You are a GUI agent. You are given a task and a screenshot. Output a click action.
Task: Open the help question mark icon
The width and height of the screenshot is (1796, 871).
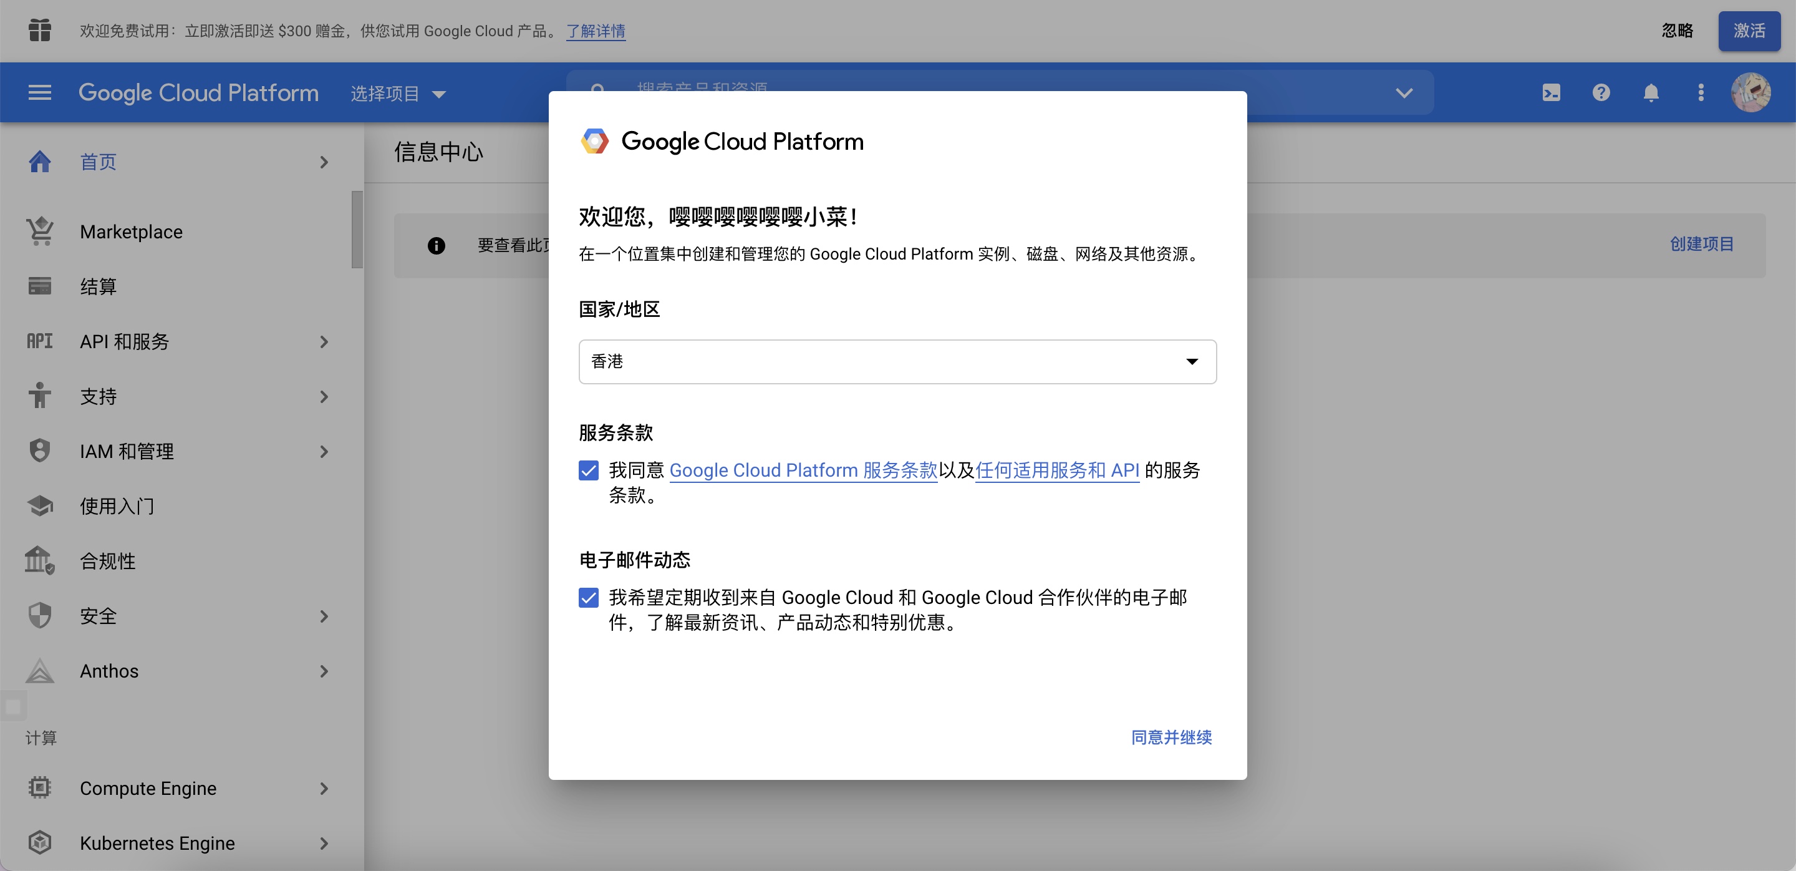point(1601,93)
